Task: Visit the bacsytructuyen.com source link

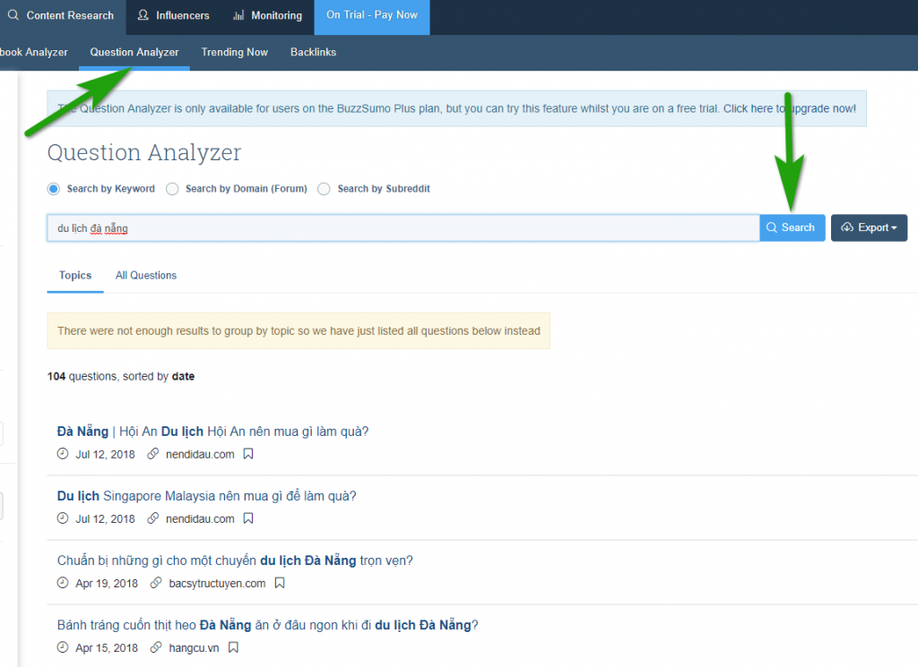Action: (x=217, y=584)
